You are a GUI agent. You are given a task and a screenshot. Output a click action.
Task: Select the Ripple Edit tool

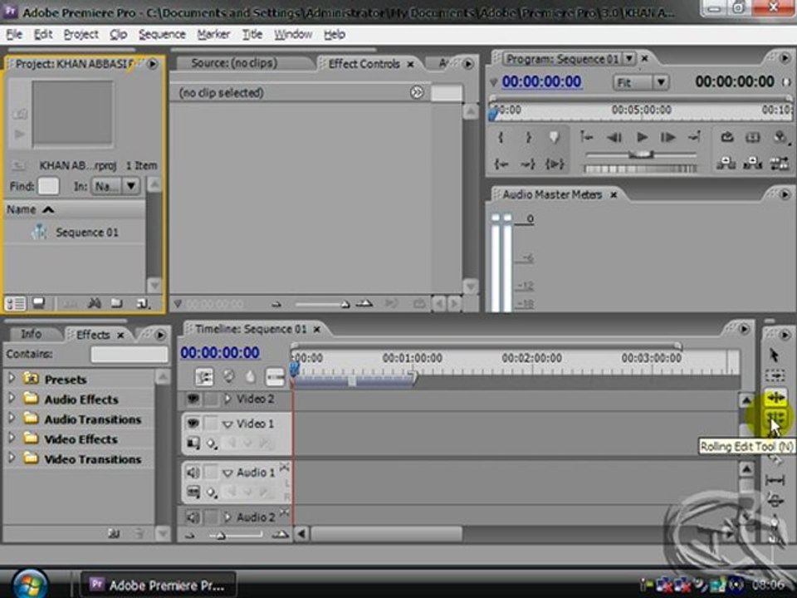coord(775,397)
